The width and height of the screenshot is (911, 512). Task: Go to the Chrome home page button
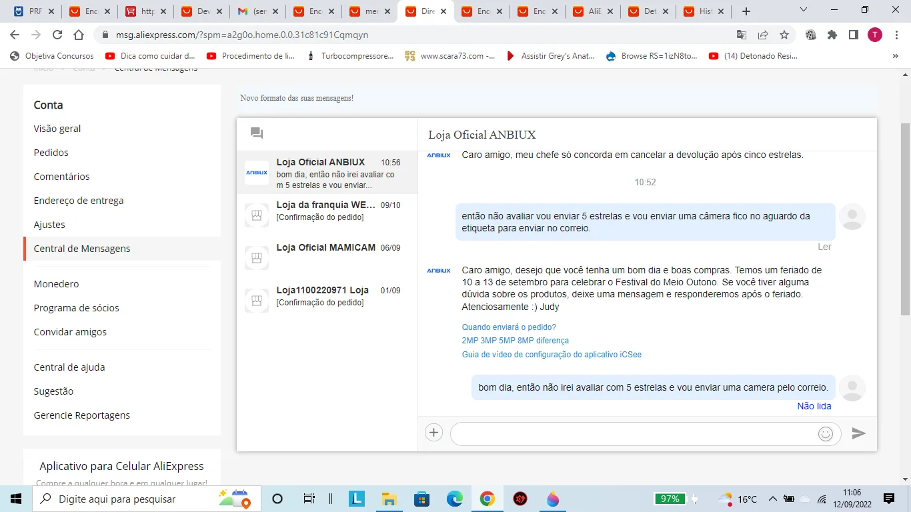click(79, 35)
